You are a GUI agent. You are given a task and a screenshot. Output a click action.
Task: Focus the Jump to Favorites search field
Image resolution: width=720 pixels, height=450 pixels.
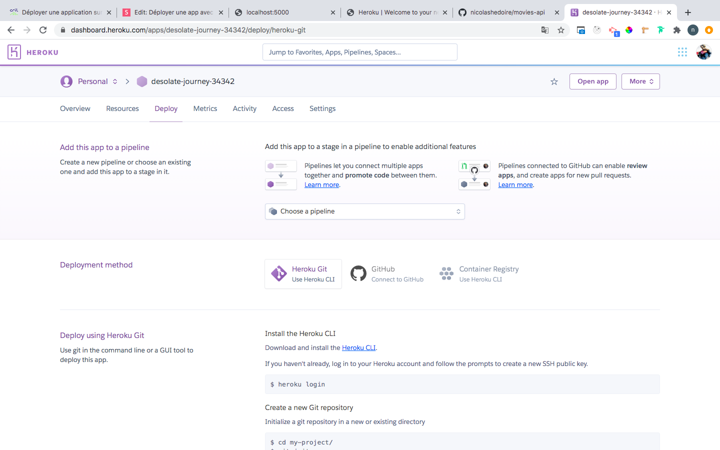(x=360, y=52)
